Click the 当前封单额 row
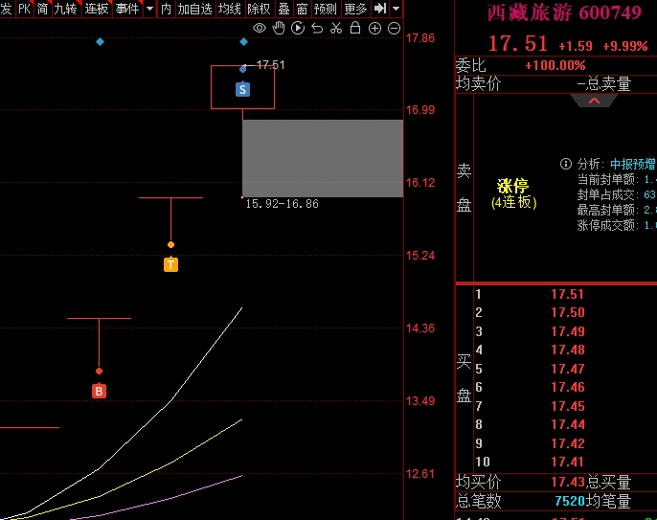 click(617, 179)
